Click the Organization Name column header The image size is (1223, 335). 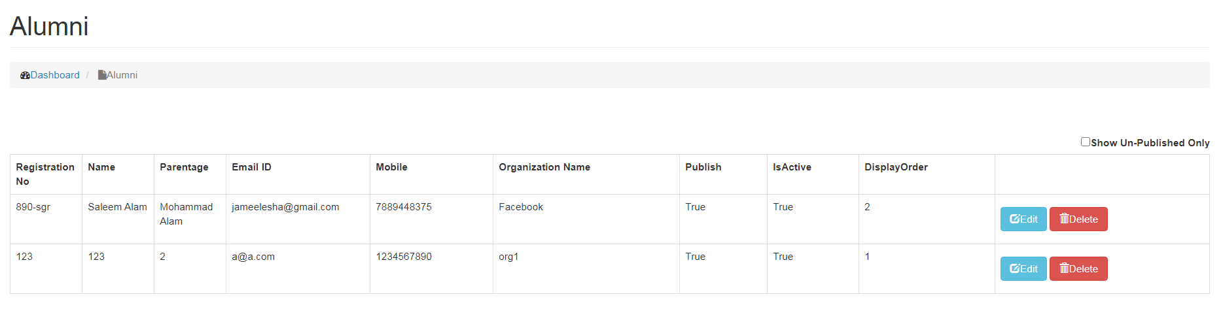544,167
